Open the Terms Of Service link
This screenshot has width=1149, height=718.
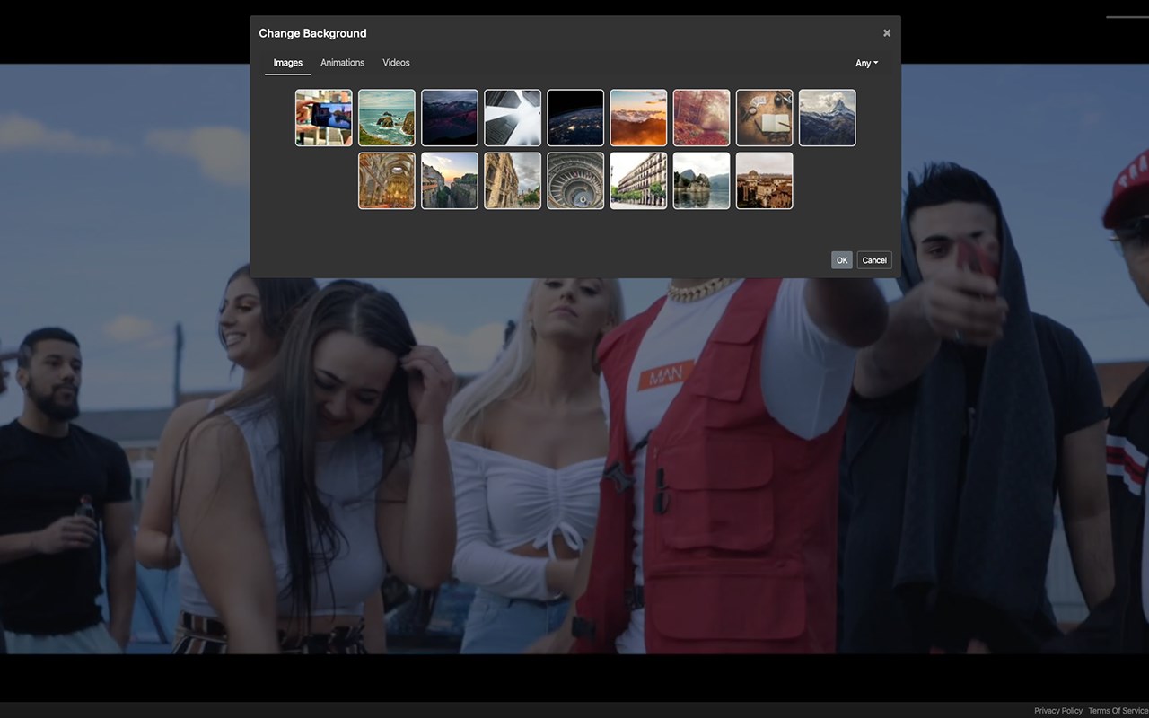coord(1118,711)
